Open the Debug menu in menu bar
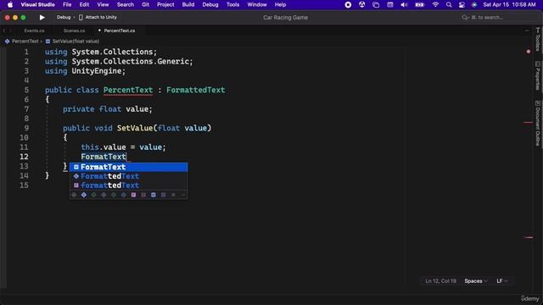 tap(210, 5)
